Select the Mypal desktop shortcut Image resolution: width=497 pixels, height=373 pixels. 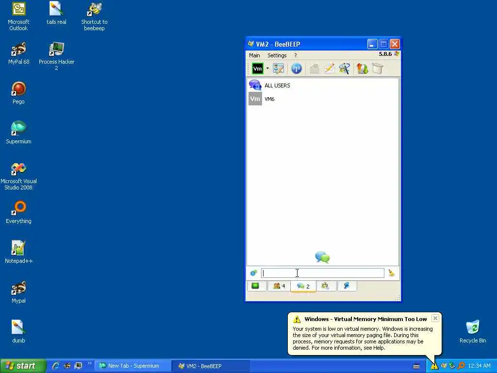click(x=18, y=292)
